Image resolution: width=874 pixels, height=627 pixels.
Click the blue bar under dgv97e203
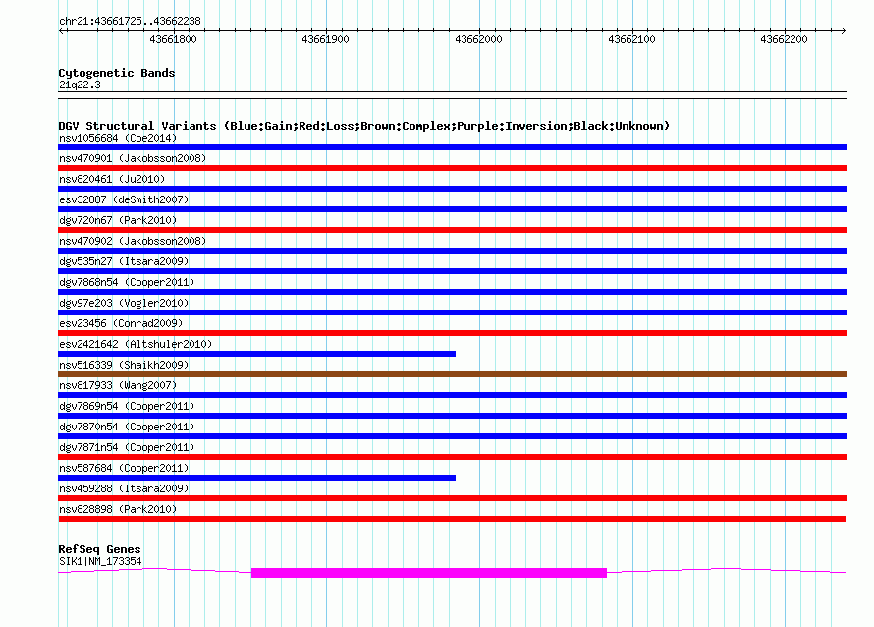coord(452,313)
